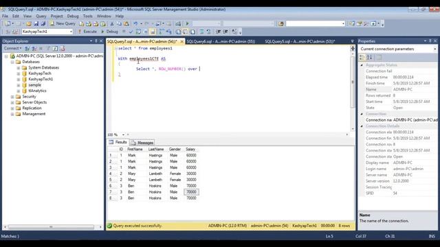This screenshot has height=247, width=440.
Task: Cancel executing query with the stop icon
Action: pyautogui.click(x=124, y=32)
